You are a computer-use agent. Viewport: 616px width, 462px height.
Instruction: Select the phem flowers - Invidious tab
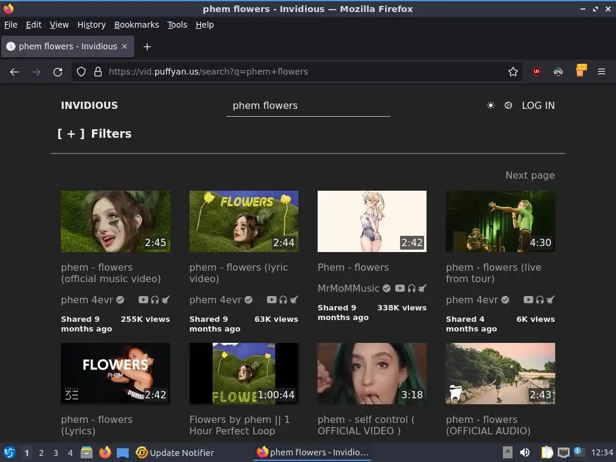point(67,46)
